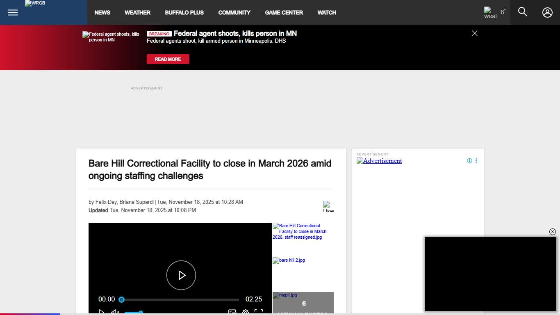Play the Bare Hill video
This screenshot has height=315, width=560.
[181, 275]
